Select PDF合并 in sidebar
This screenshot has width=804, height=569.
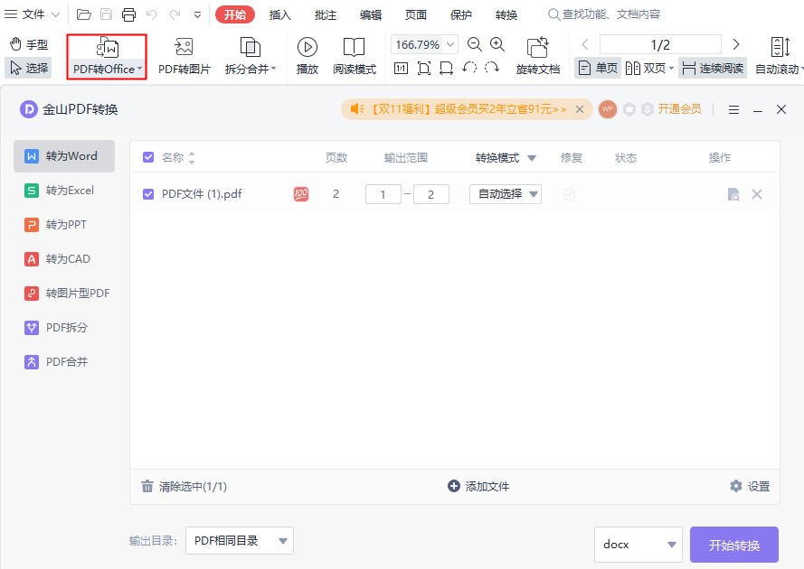[x=64, y=362]
